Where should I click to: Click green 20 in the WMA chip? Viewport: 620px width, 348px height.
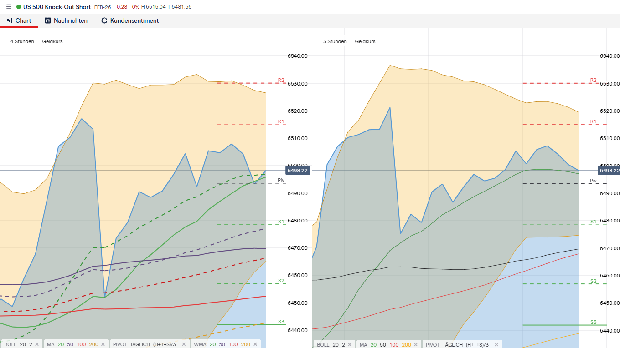click(212, 344)
